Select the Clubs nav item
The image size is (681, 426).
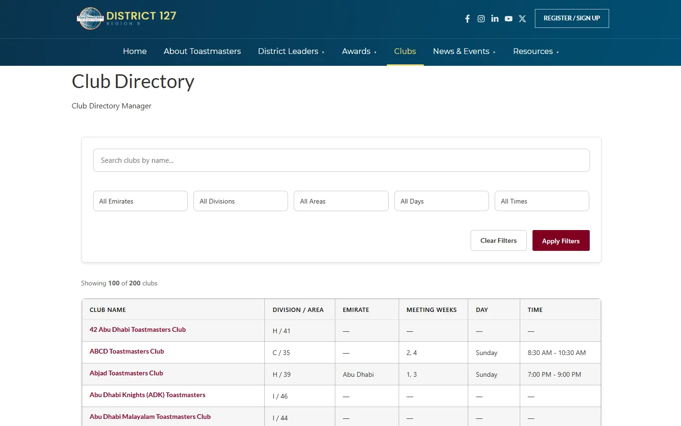(x=405, y=51)
